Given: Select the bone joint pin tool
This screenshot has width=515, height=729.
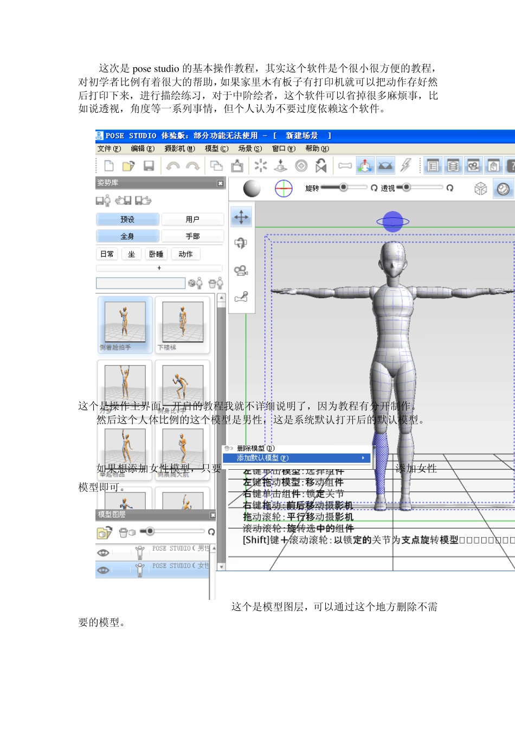Looking at the screenshot, I should [241, 296].
